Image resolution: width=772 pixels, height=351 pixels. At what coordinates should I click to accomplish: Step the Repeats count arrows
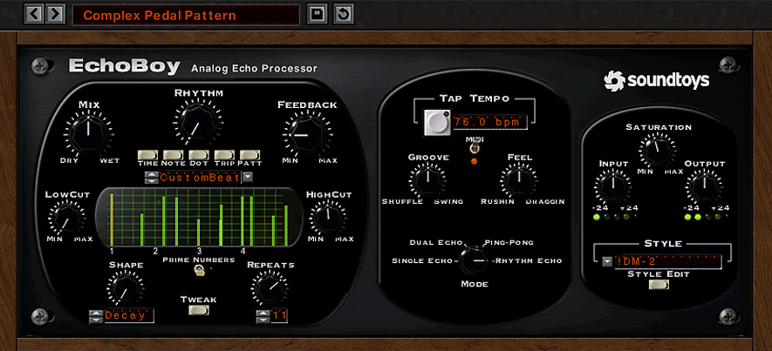click(263, 316)
